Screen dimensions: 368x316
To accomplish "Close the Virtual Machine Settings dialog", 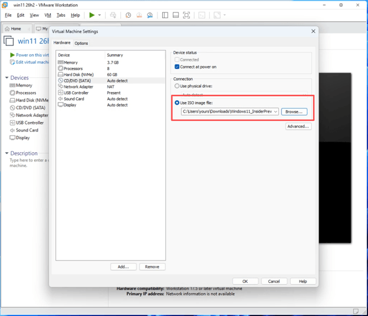I will coord(313,31).
